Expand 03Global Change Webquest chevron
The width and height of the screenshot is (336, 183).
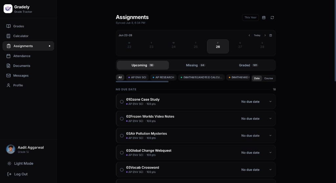tap(270, 152)
